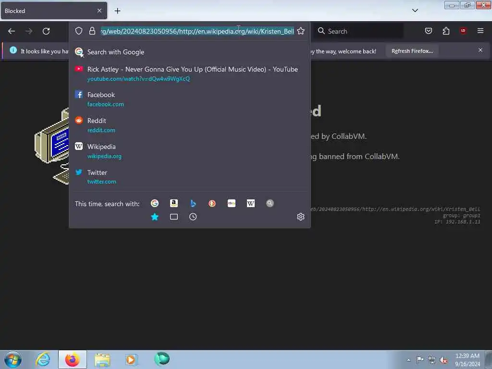This screenshot has height=369, width=492.
Task: Open the Rick Astley YouTube suggestion
Action: tap(189, 74)
